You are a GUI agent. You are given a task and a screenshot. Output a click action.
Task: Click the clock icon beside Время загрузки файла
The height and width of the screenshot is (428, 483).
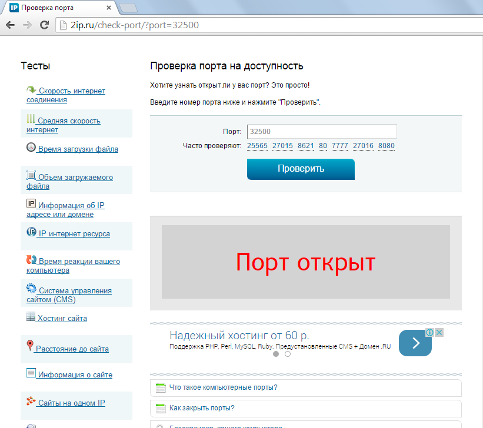31,148
